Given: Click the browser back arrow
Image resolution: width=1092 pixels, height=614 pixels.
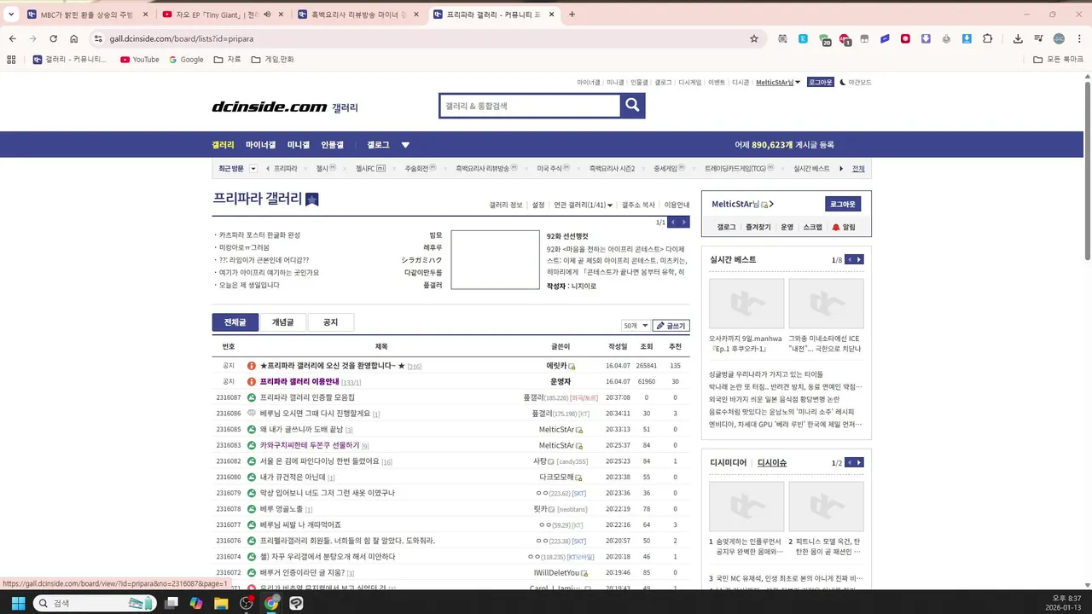Looking at the screenshot, I should (x=12, y=38).
